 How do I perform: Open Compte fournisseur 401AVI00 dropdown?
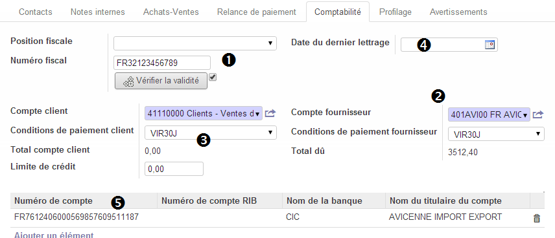click(x=489, y=114)
